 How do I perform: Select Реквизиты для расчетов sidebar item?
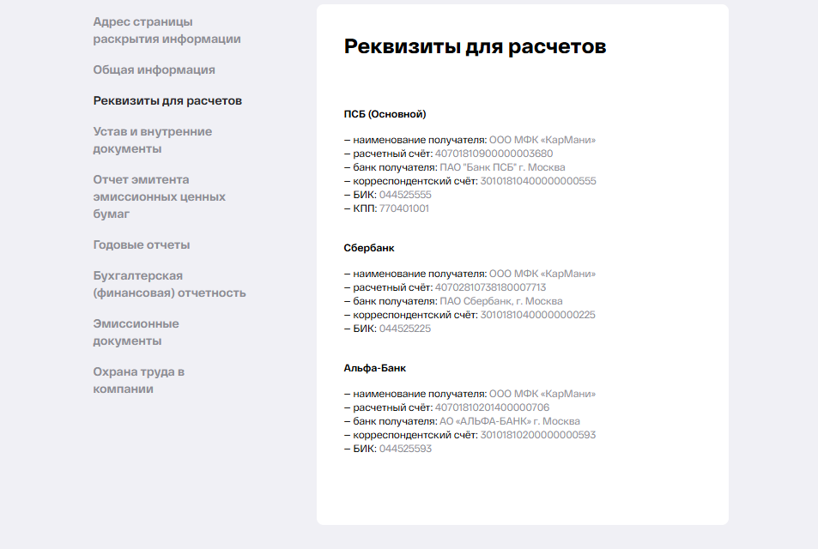167,100
